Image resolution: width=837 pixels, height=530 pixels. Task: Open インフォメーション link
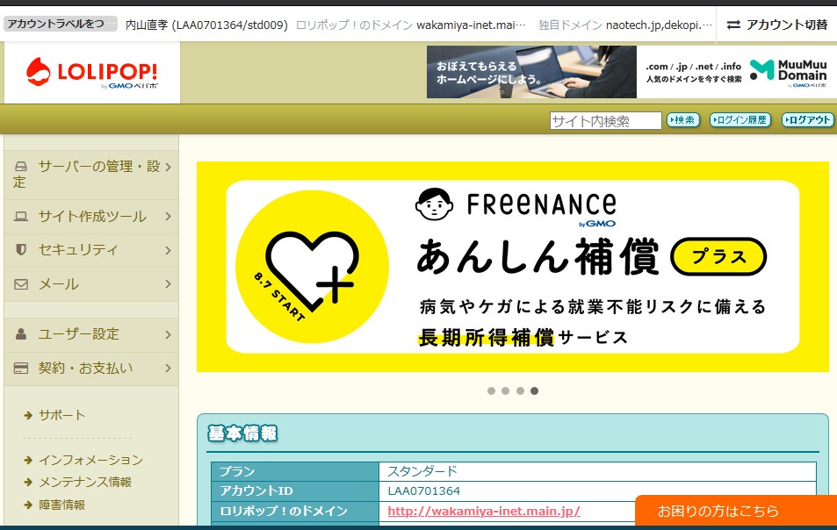click(x=90, y=460)
